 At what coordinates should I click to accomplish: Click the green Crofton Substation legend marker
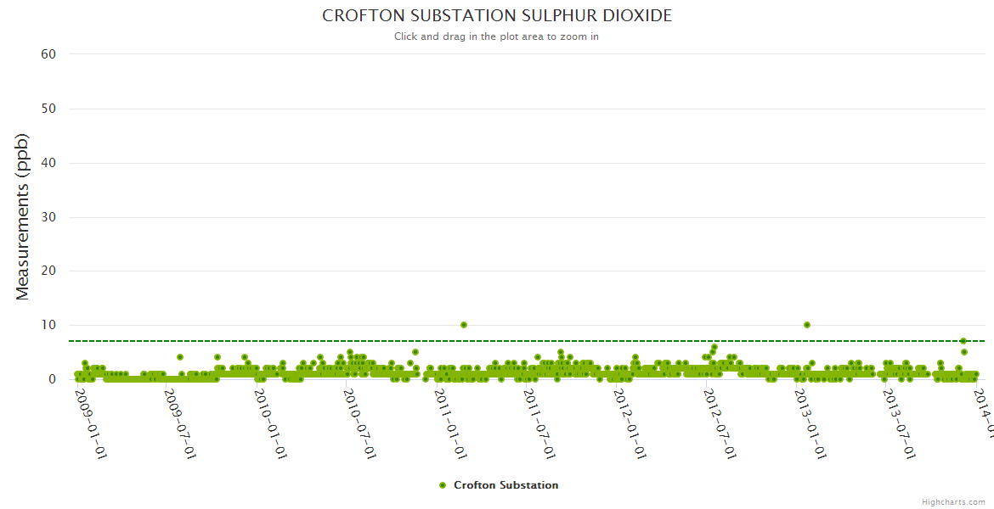coord(442,485)
